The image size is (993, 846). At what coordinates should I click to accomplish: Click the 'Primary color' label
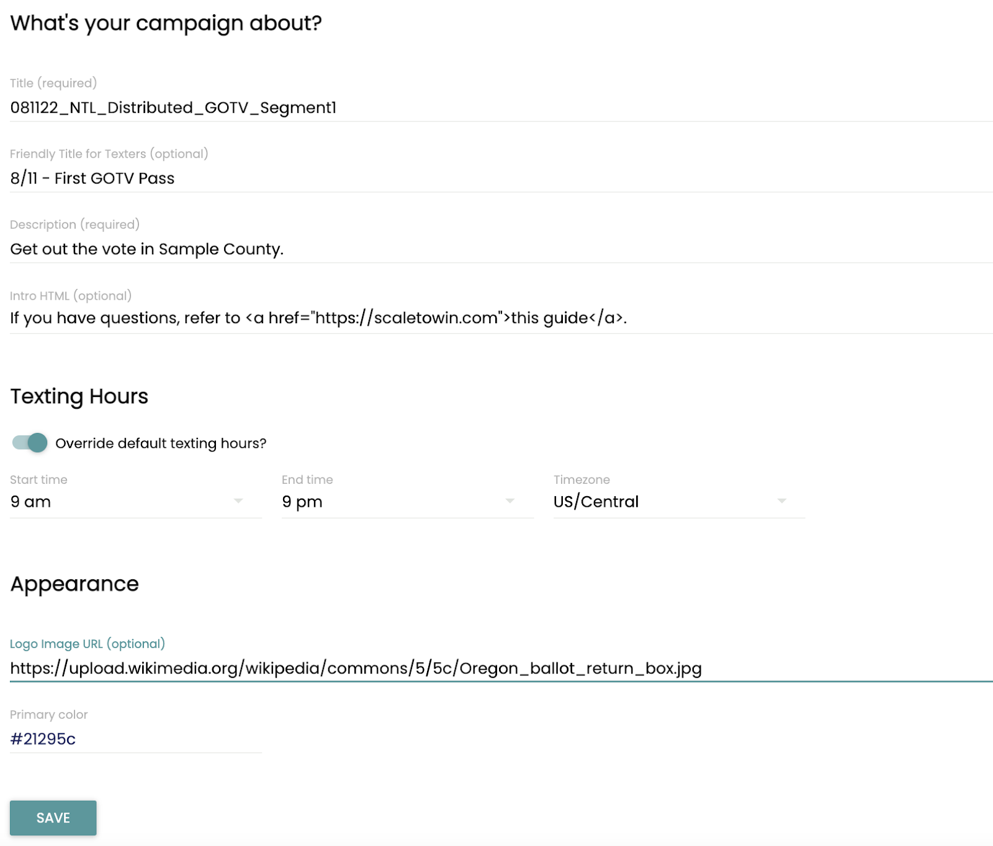[x=49, y=715]
